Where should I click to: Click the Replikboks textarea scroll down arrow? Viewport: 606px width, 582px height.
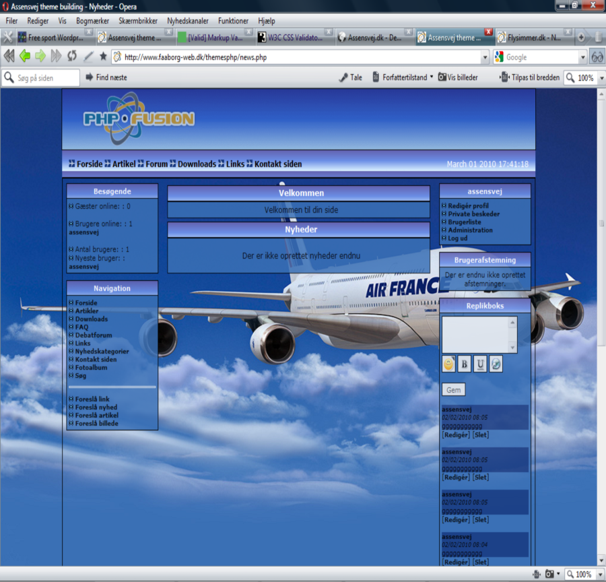pyautogui.click(x=513, y=348)
